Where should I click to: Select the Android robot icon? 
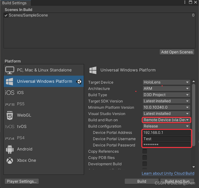(x=10, y=149)
